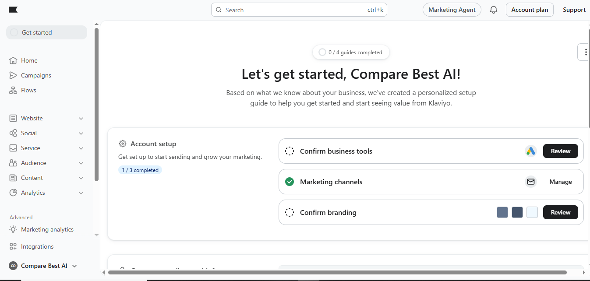Expand the Analytics menu chevron
Image resolution: width=590 pixels, height=281 pixels.
click(x=81, y=193)
